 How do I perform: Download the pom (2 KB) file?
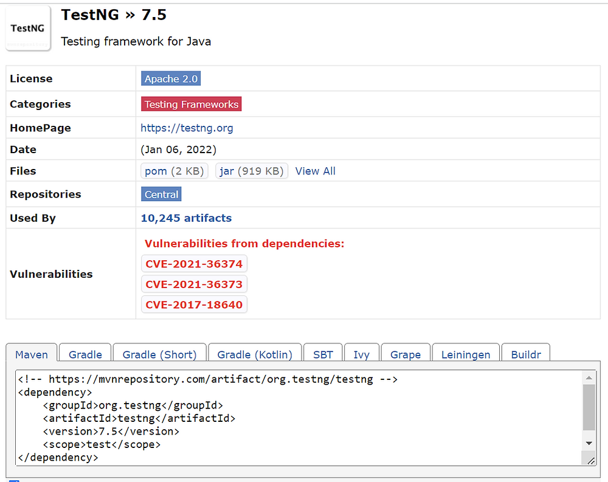point(174,171)
